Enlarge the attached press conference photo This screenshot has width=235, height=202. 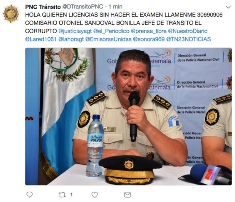(128, 116)
